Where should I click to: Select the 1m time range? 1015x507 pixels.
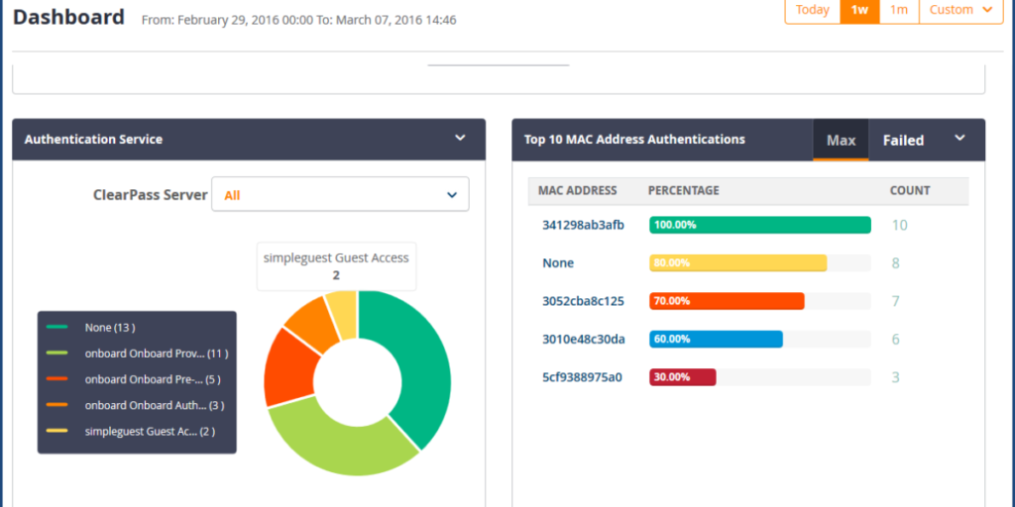coord(899,10)
